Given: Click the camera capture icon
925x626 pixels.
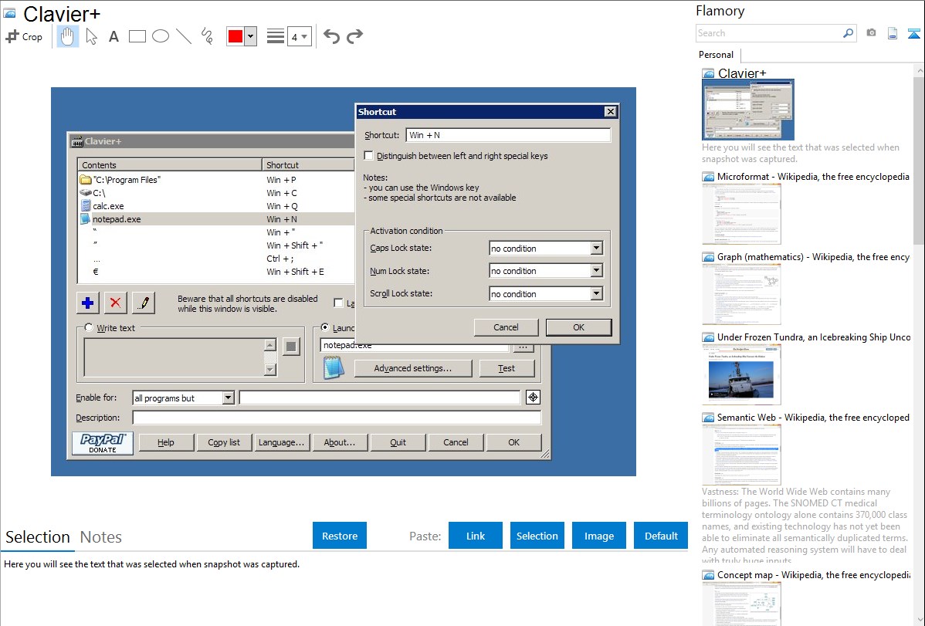Looking at the screenshot, I should click(x=871, y=33).
